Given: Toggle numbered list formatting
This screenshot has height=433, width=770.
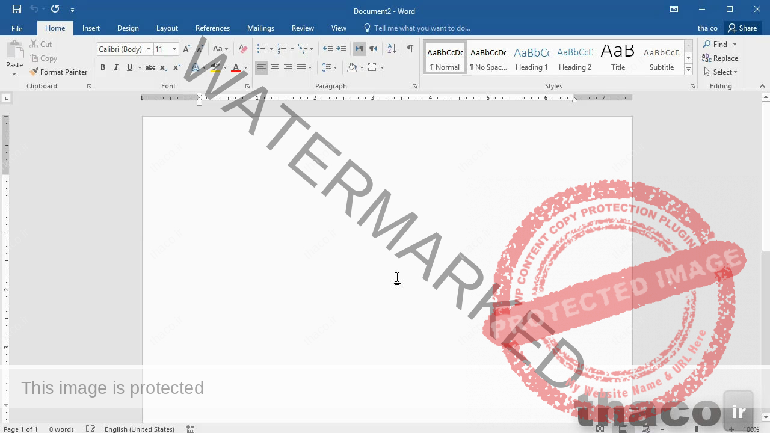Looking at the screenshot, I should coord(282,49).
